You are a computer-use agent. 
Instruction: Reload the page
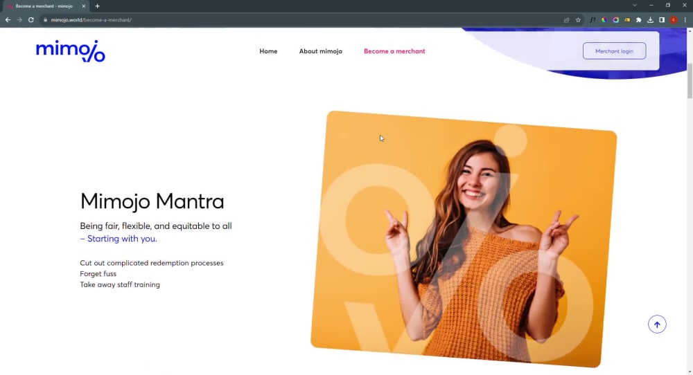(31, 20)
